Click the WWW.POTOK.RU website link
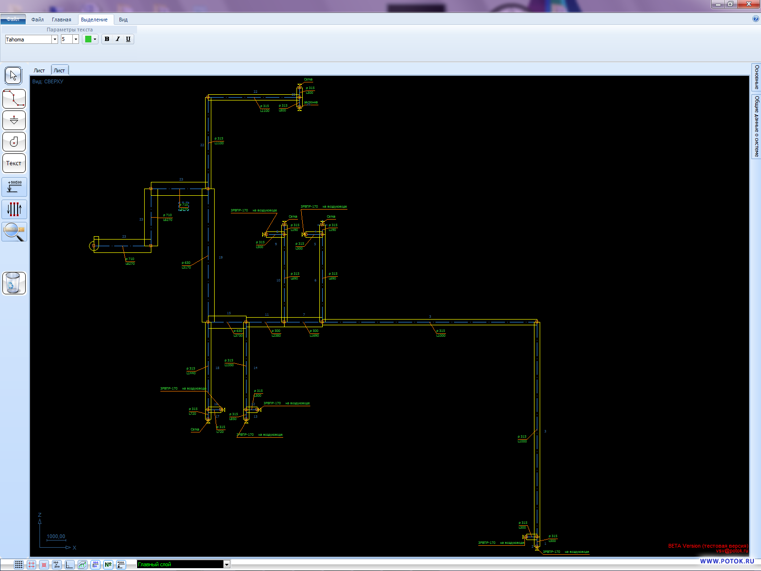Viewport: 761px width, 571px height. 727,561
